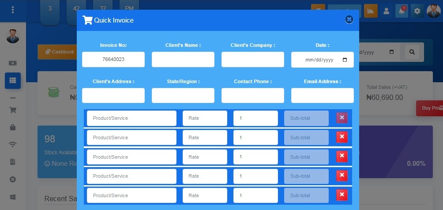Open the settings gear in top bar
The width and height of the screenshot is (443, 210).
pos(417,11)
